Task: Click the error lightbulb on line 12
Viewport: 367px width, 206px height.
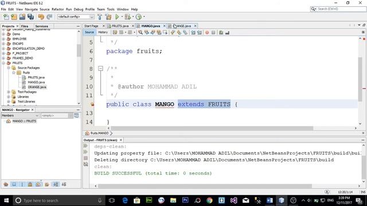Action: (92, 104)
